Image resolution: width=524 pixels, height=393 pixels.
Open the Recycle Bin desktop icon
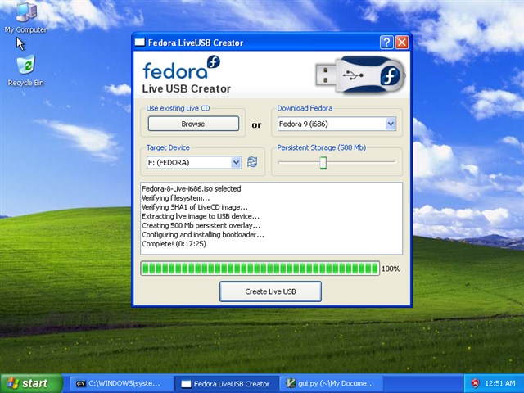click(x=25, y=71)
